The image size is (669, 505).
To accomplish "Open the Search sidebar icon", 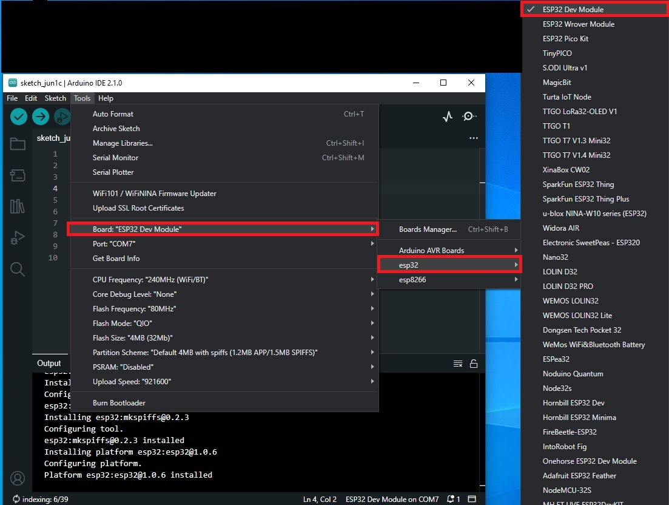I will tap(18, 269).
